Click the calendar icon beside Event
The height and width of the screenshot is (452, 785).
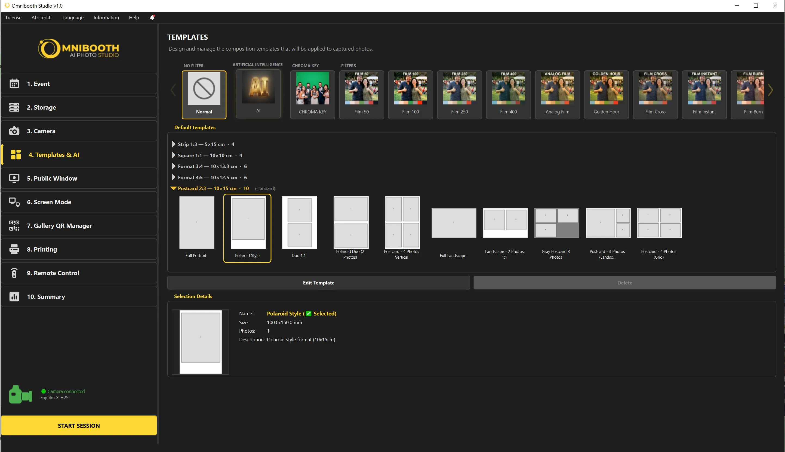coord(14,83)
